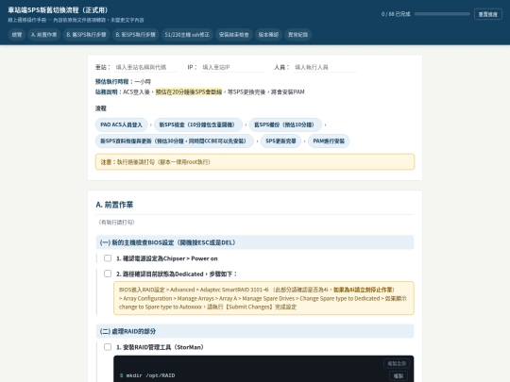Jump to the A. 前置作業 tab
The height and width of the screenshot is (382, 510).
click(x=43, y=35)
